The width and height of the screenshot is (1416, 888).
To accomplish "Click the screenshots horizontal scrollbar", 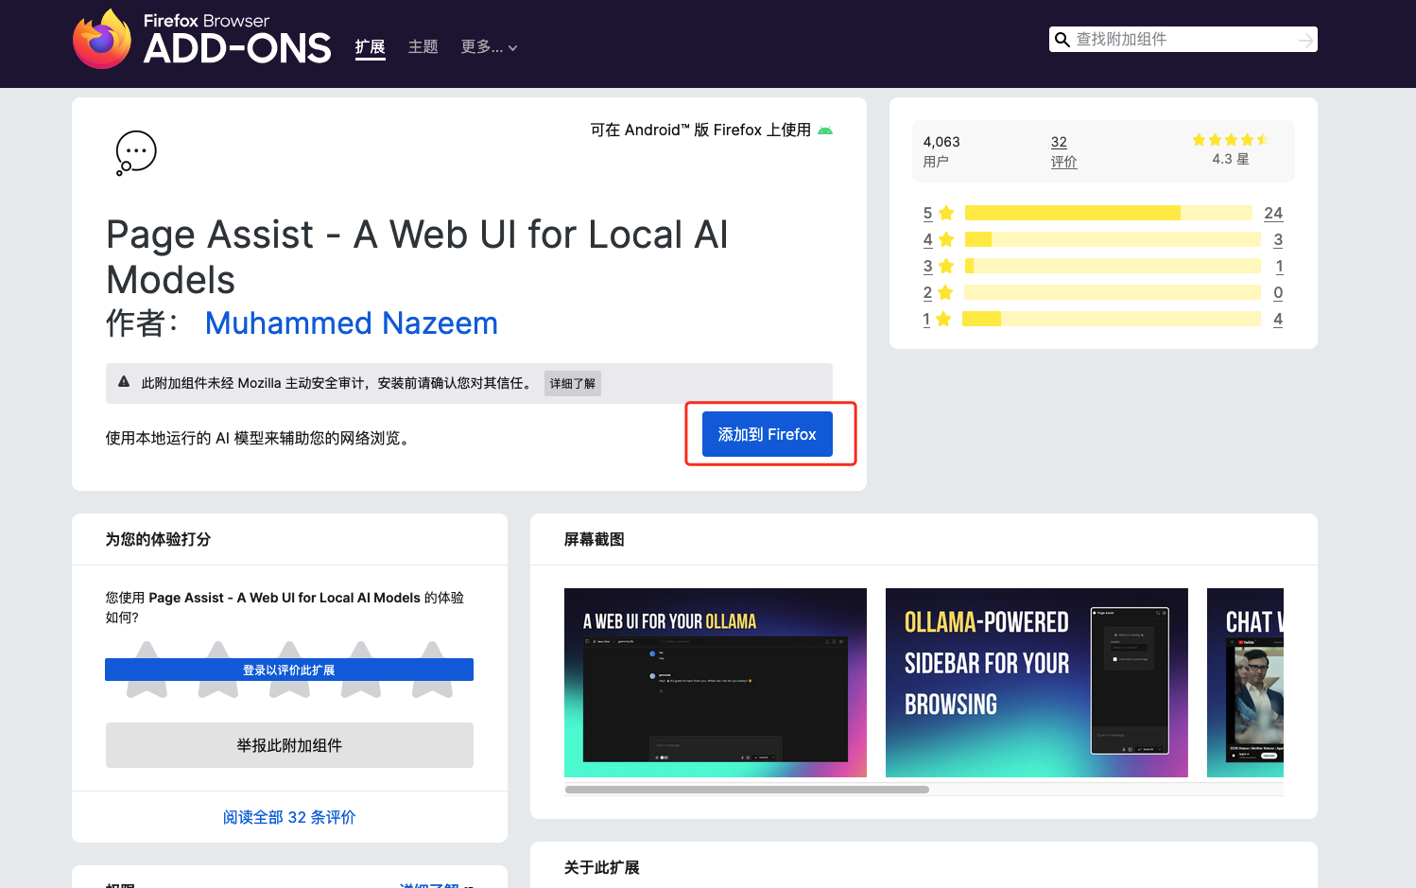I will click(x=747, y=790).
